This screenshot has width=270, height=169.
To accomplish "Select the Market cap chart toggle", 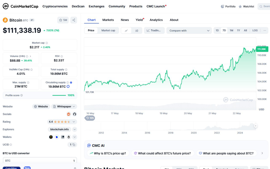I will [x=108, y=30].
